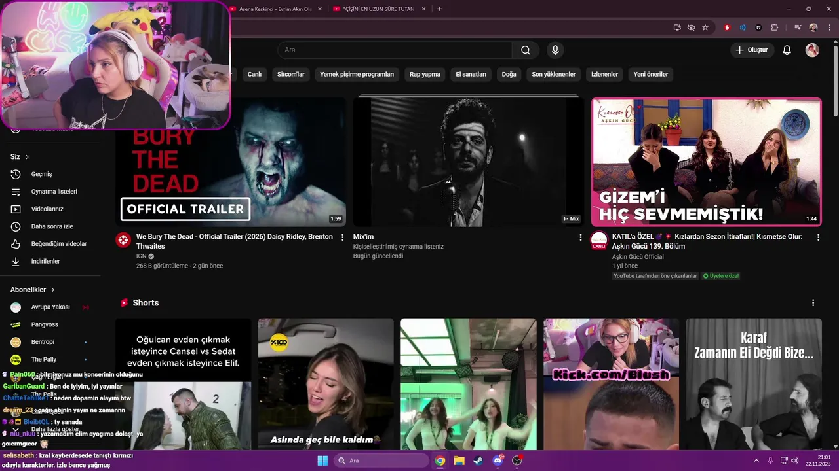Click the Windows taskbar Ara search box
Image resolution: width=839 pixels, height=471 pixels.
tap(381, 461)
